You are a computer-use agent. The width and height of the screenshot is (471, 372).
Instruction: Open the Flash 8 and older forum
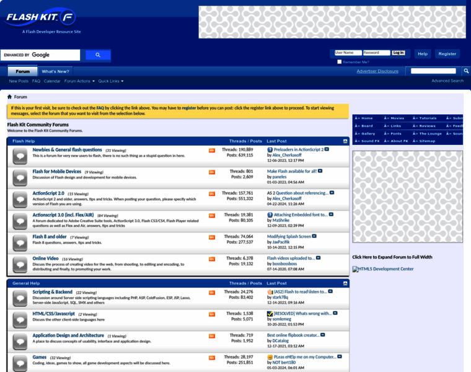50,236
